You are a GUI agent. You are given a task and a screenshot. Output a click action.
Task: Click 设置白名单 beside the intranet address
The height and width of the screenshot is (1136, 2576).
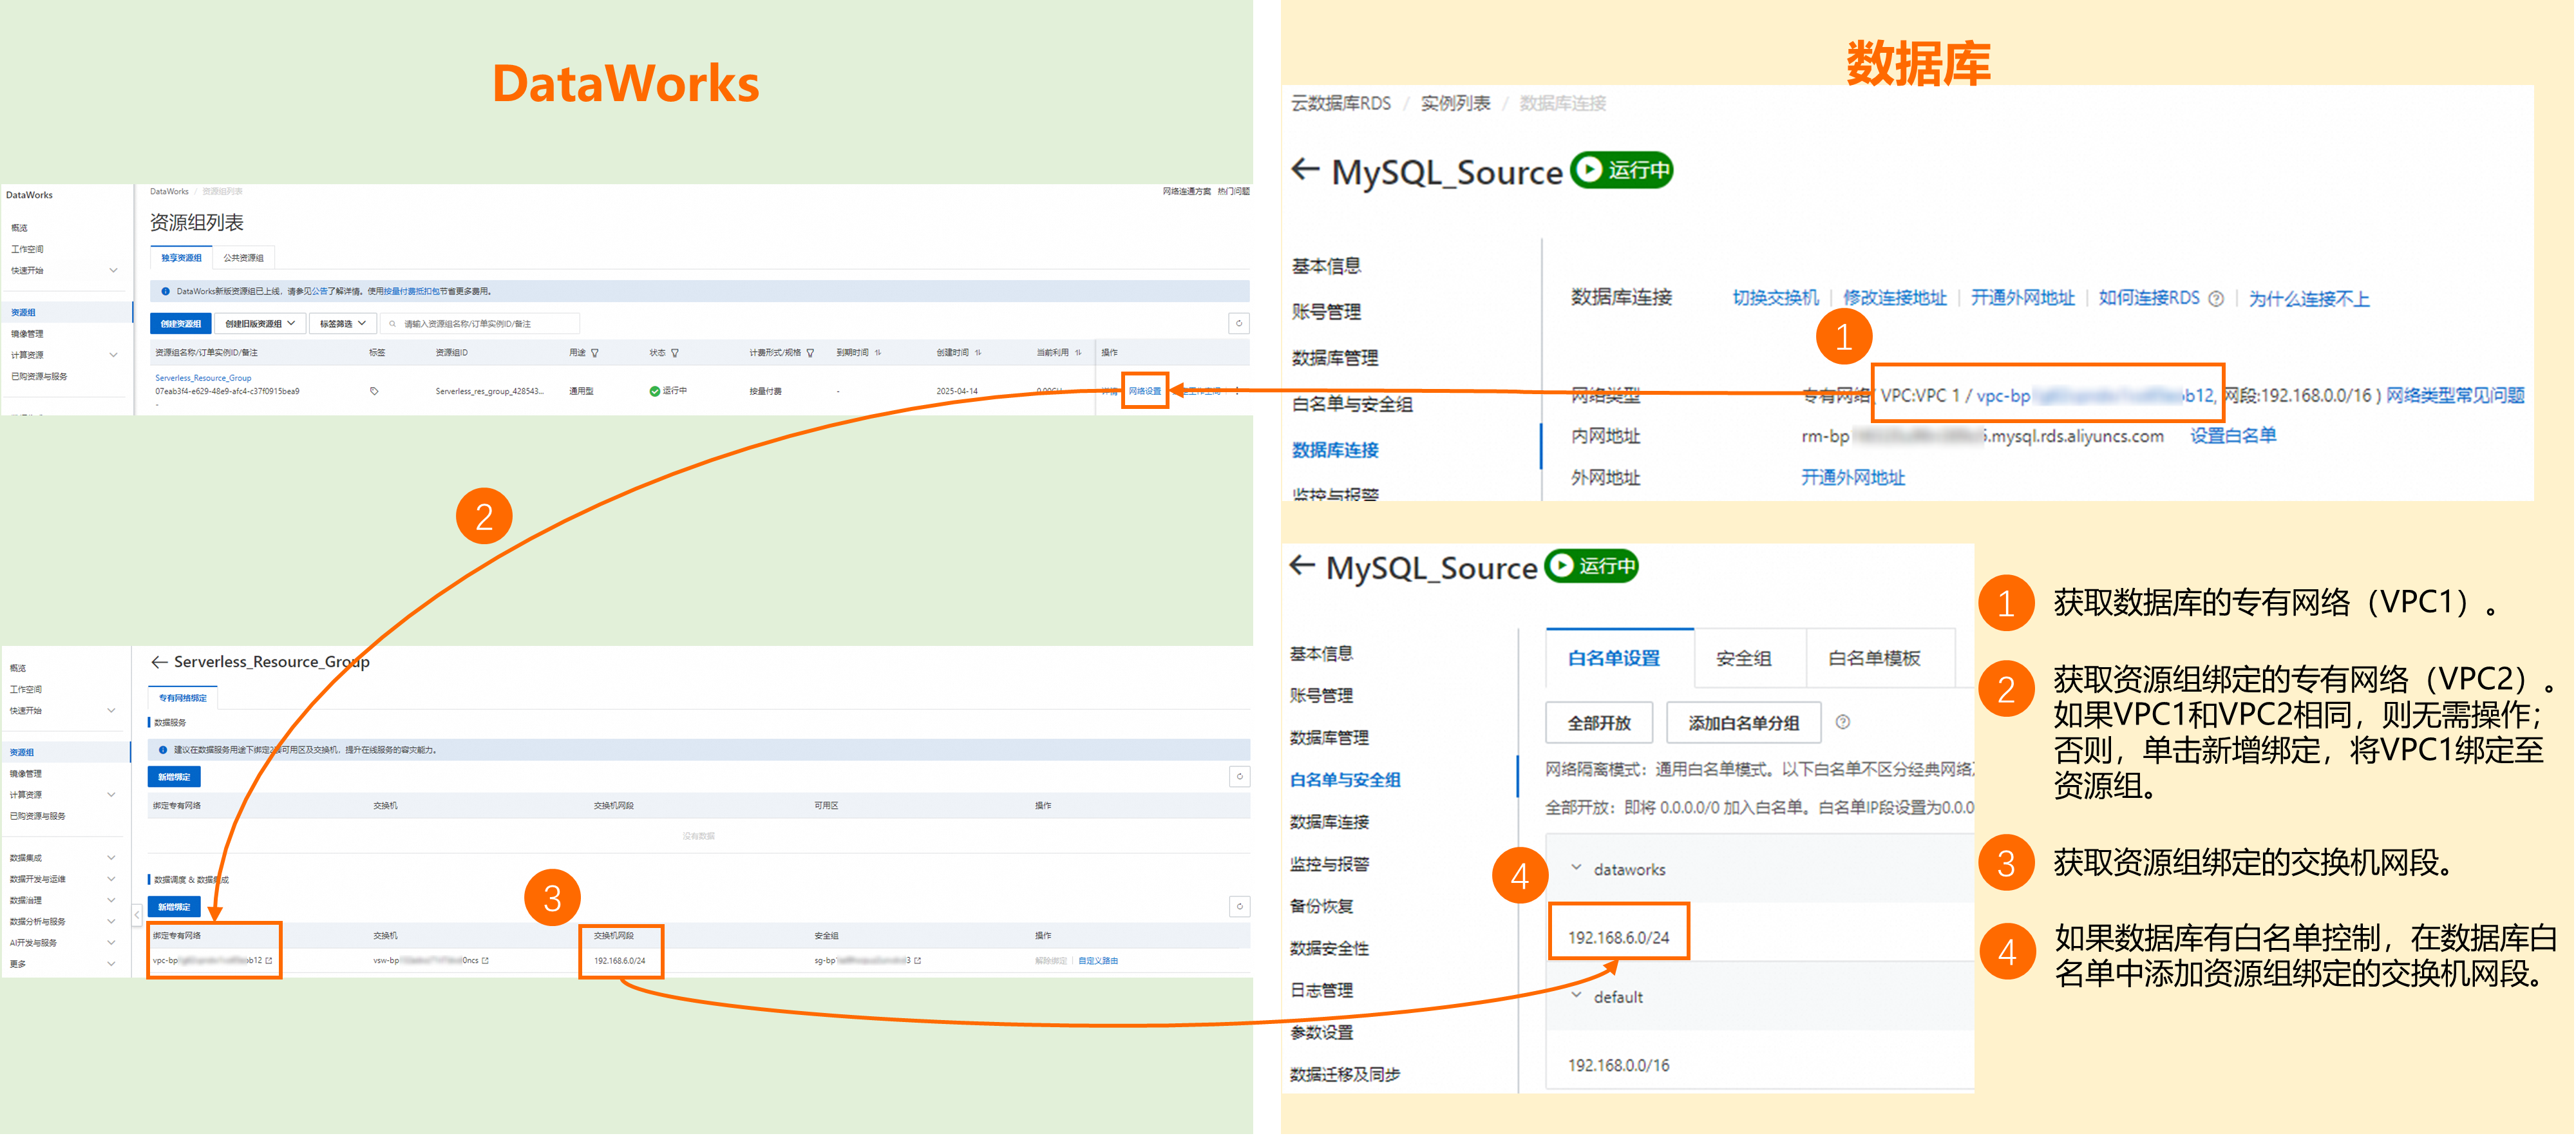2233,435
